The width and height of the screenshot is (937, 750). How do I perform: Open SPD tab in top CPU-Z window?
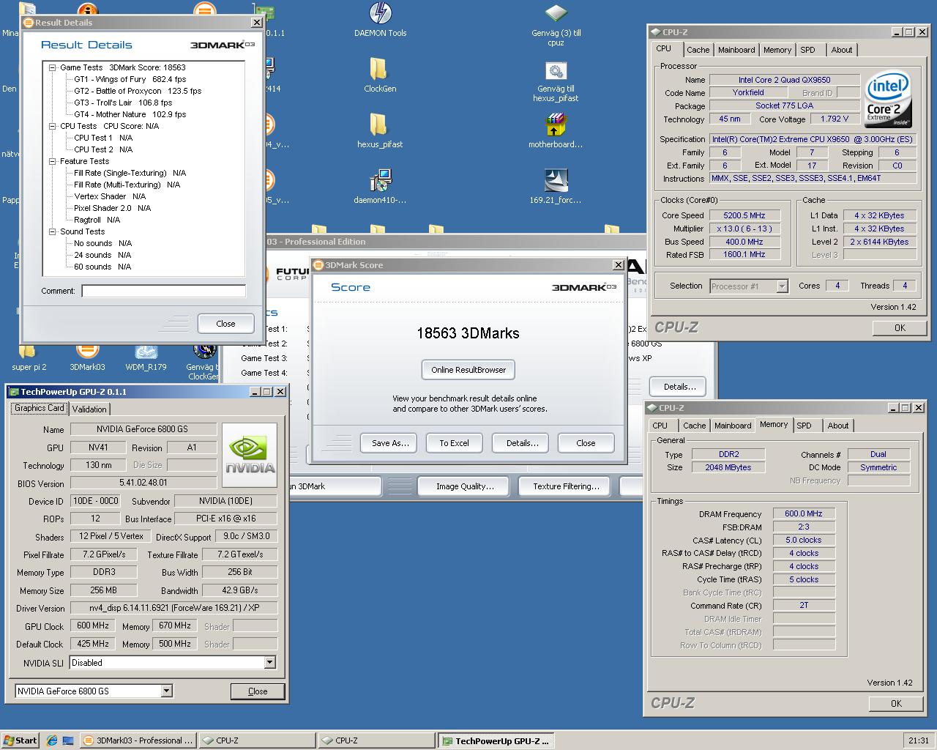click(807, 50)
